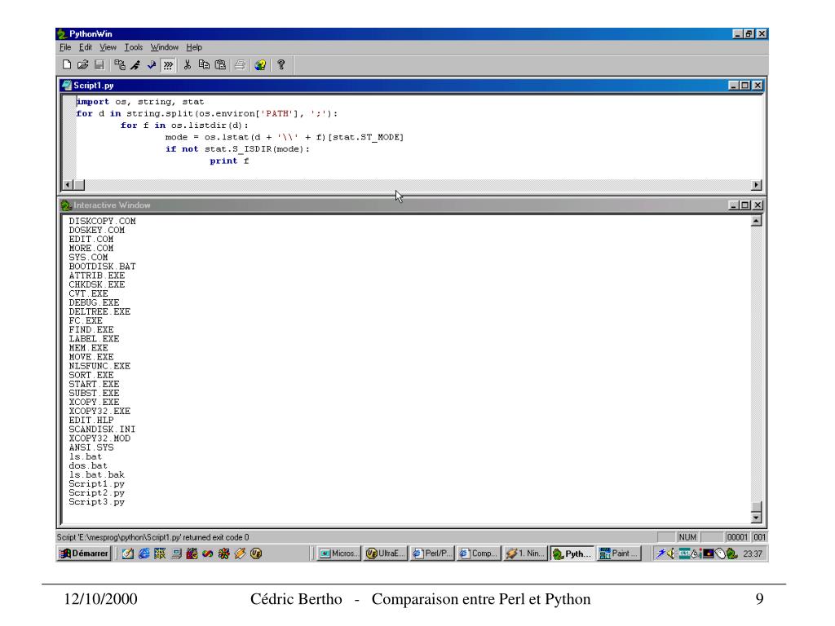Click the Paste clipboard icon
The image size is (835, 626).
[220, 65]
